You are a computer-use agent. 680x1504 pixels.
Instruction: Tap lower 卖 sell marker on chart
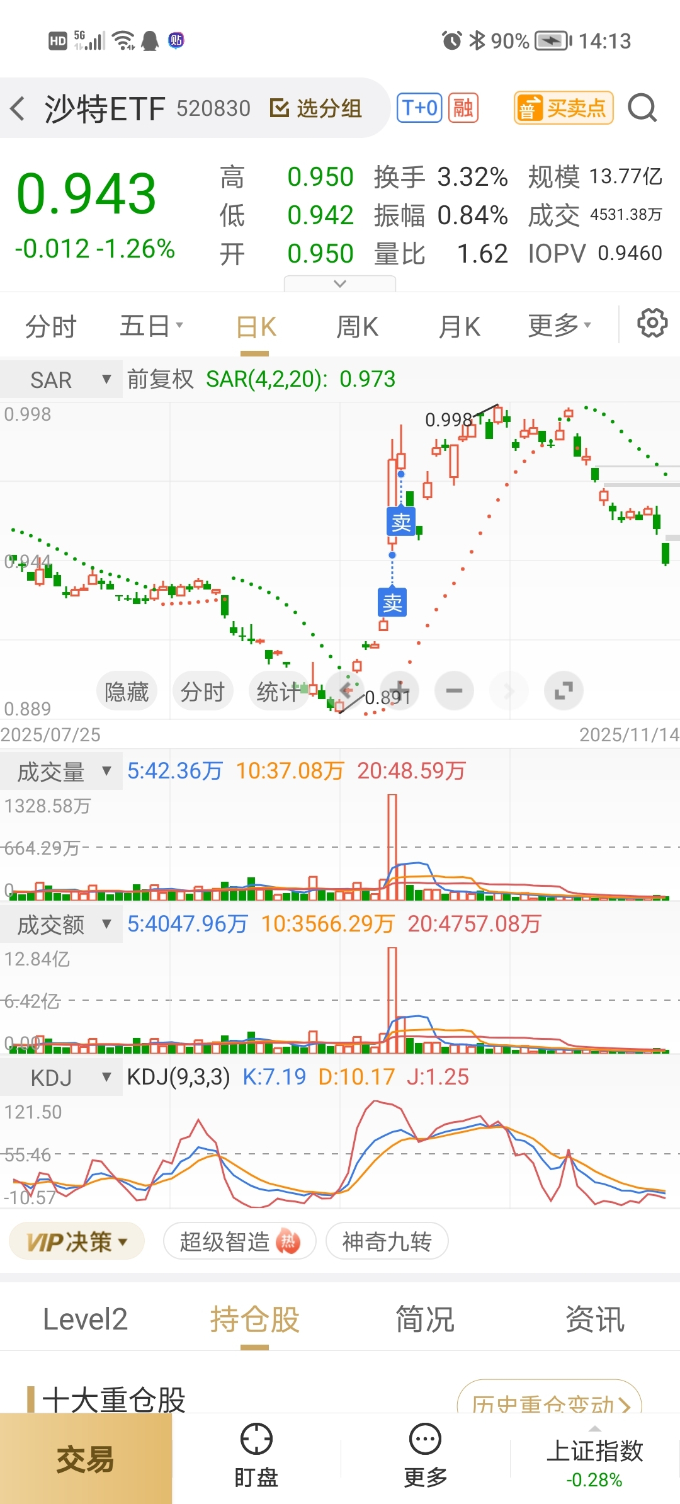pyautogui.click(x=392, y=603)
